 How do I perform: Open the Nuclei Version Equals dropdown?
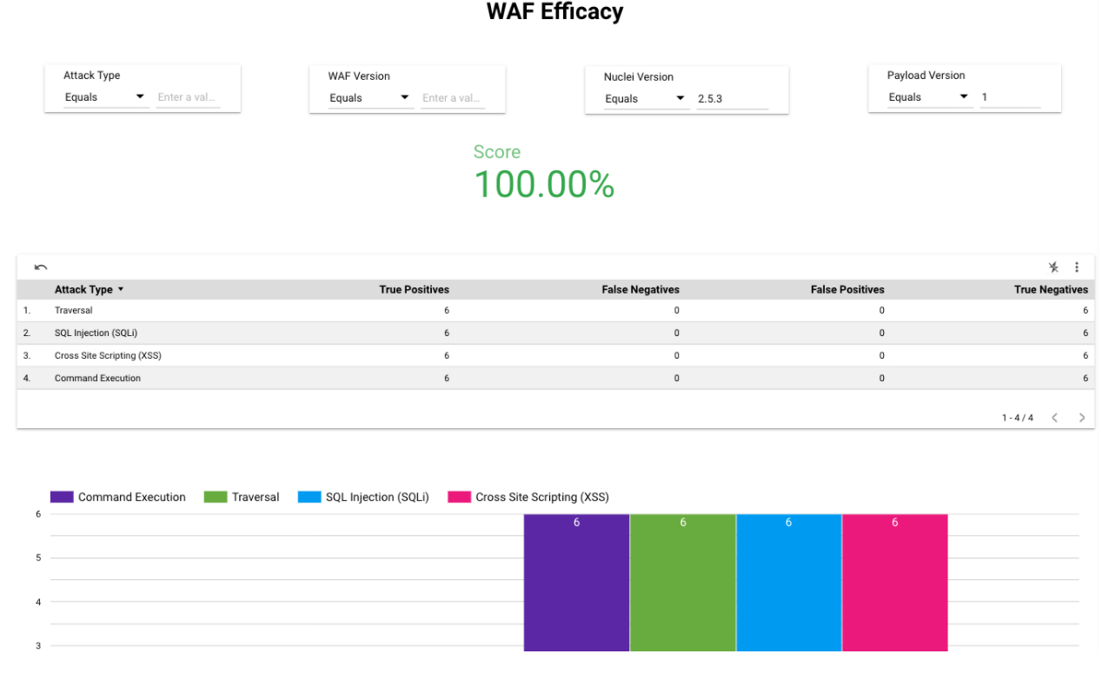[x=646, y=99]
